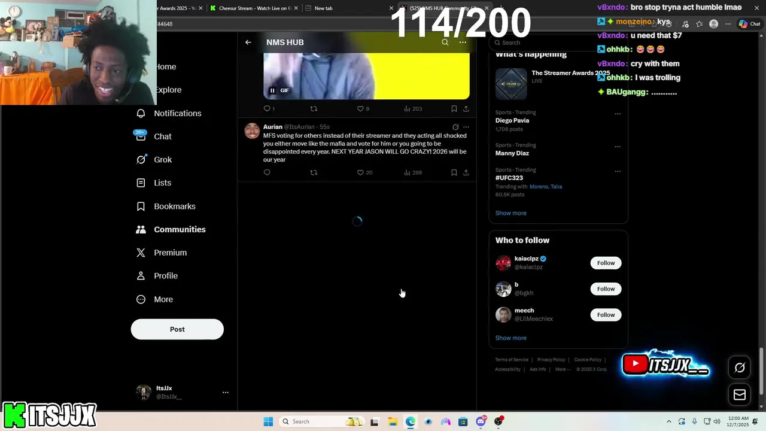Follow kaiacipz
Screen dimensions: 766x431
tap(606, 263)
